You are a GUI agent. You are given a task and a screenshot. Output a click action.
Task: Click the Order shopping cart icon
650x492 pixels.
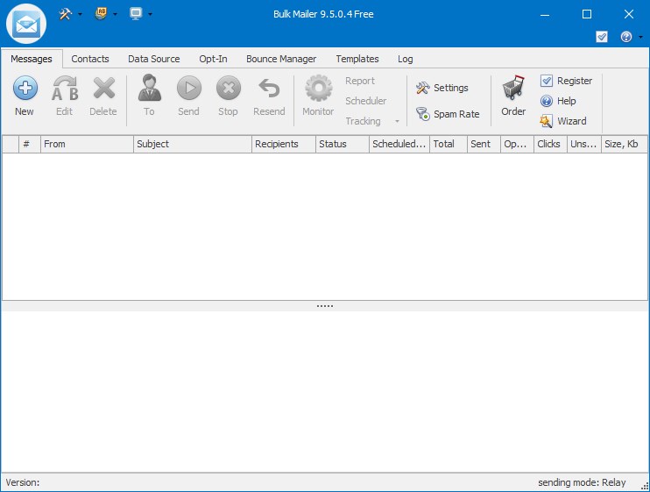coord(513,89)
